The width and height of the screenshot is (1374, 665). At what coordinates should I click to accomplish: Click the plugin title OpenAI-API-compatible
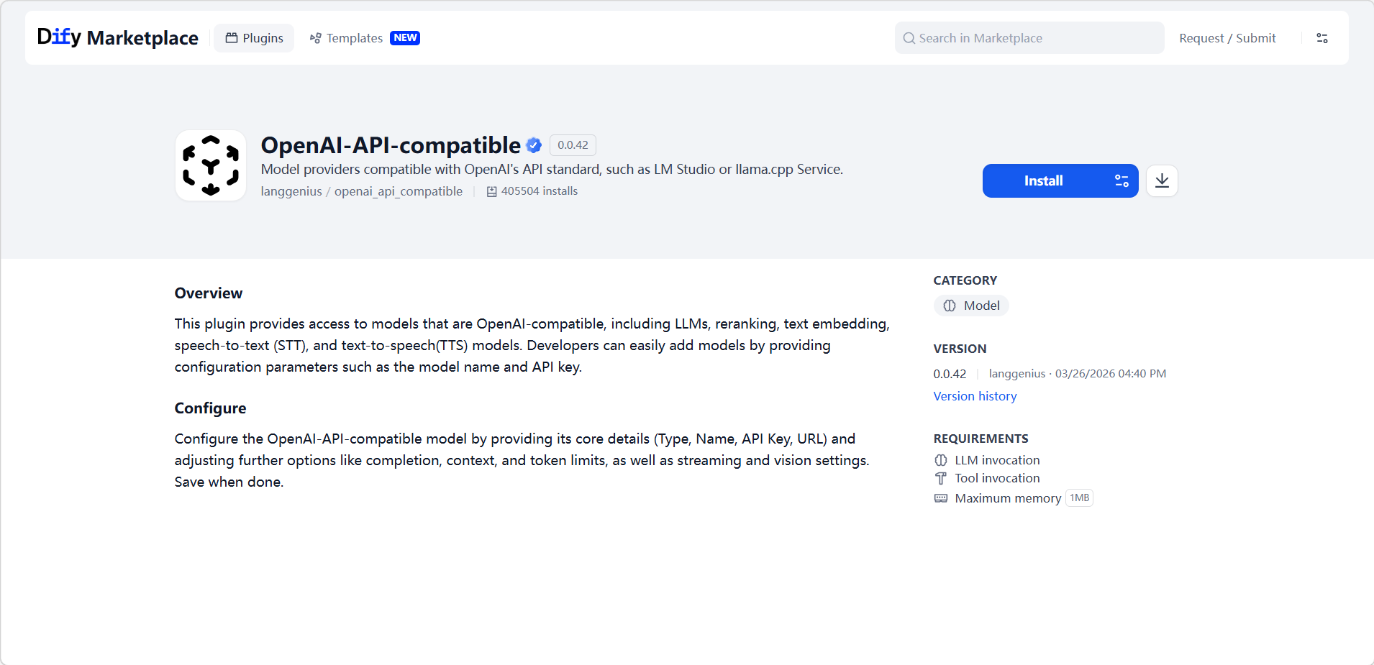pyautogui.click(x=391, y=145)
